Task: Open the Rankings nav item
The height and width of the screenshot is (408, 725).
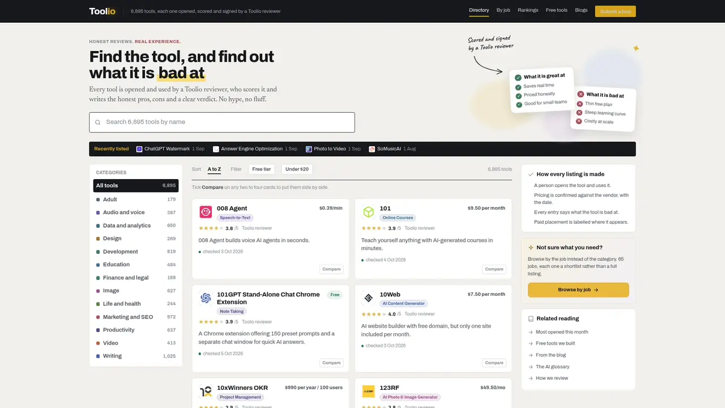Action: pyautogui.click(x=528, y=10)
